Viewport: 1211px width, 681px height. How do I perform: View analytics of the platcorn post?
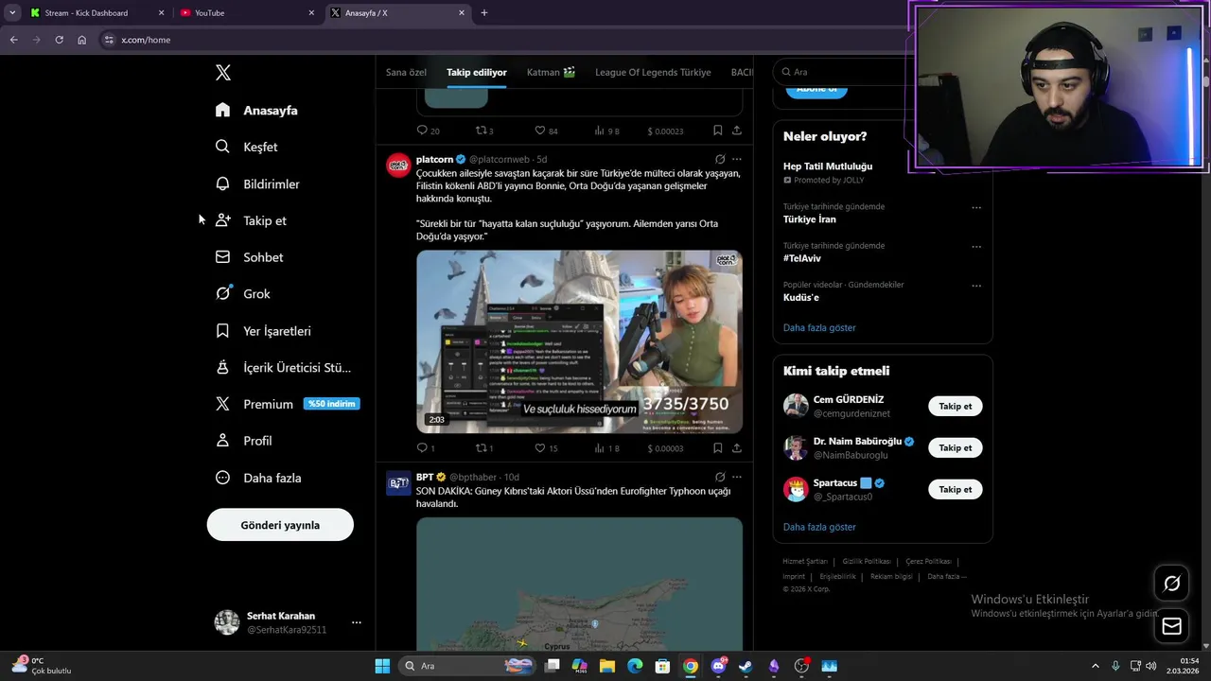(600, 448)
